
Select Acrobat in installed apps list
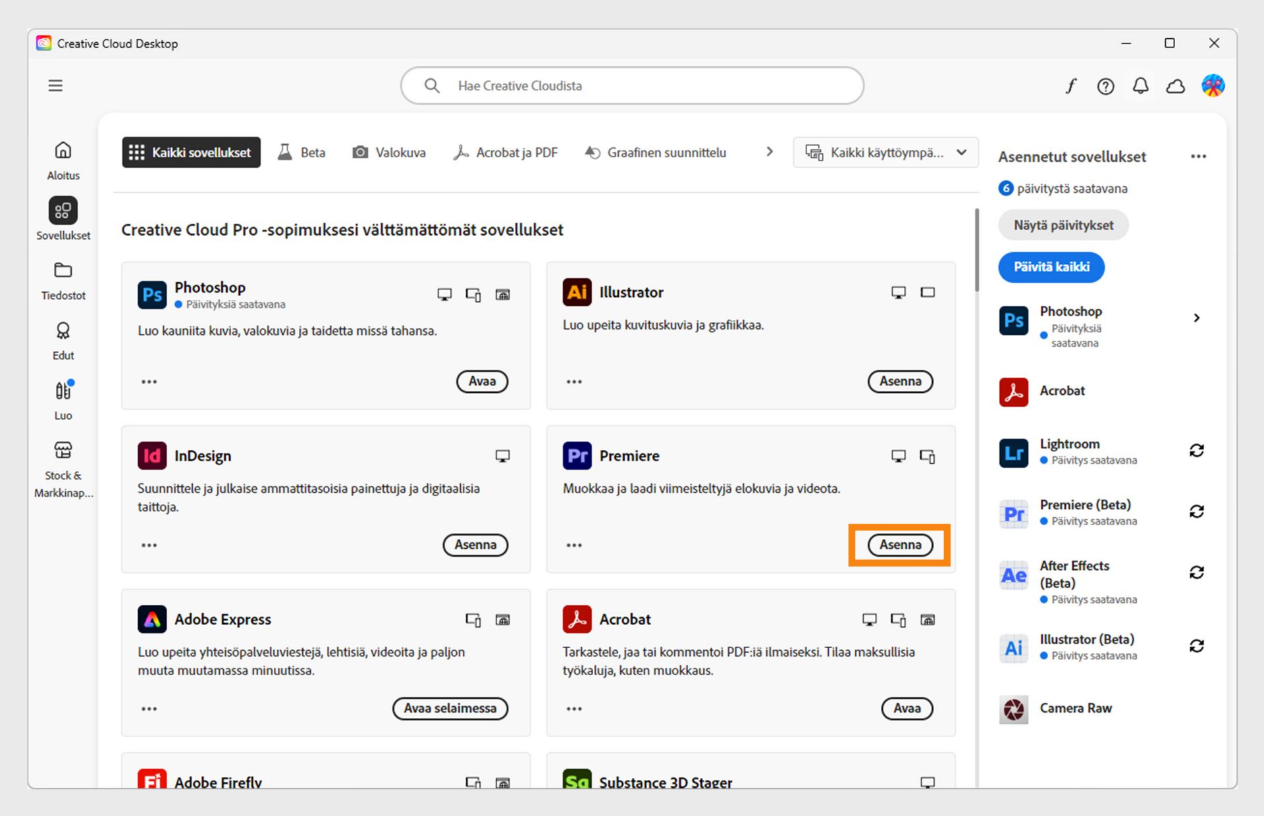point(1062,392)
